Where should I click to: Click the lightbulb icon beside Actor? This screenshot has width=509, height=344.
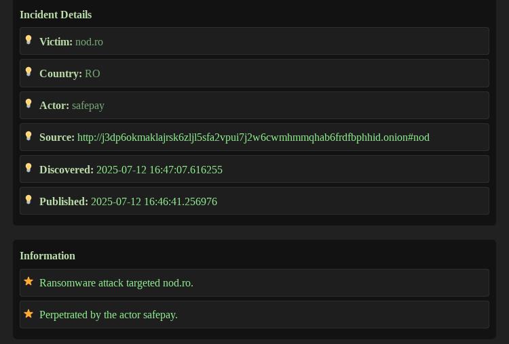[29, 104]
